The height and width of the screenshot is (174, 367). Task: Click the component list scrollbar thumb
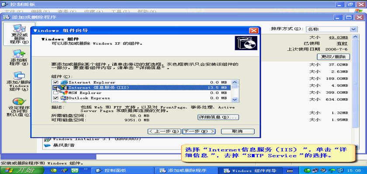(x=235, y=86)
